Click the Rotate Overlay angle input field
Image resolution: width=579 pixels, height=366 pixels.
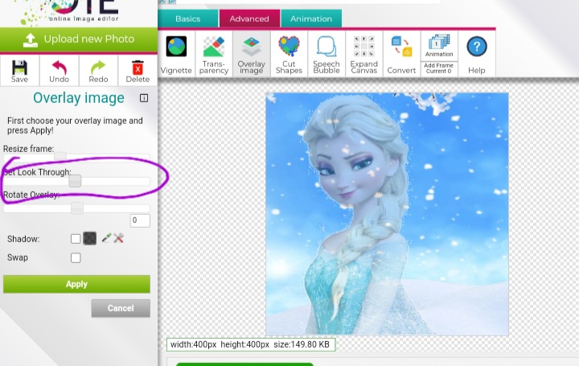140,220
